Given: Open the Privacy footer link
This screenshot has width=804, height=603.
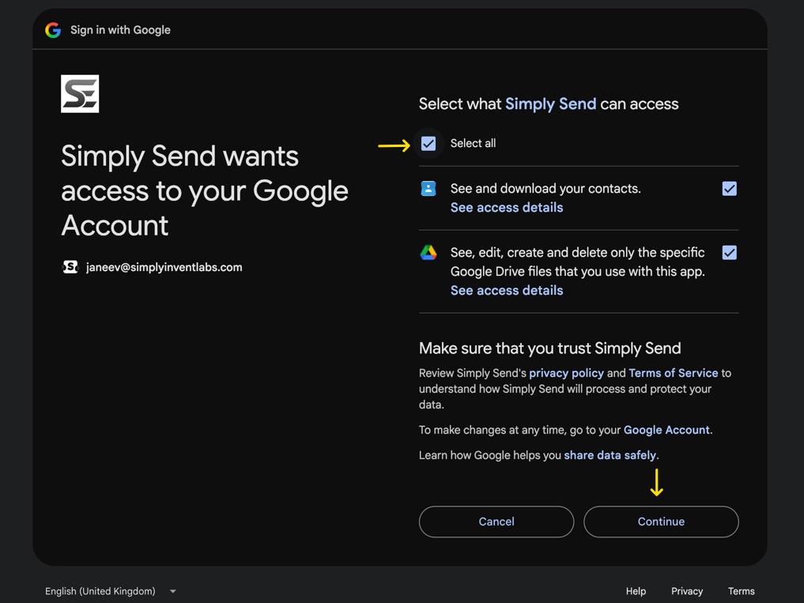Looking at the screenshot, I should (686, 591).
